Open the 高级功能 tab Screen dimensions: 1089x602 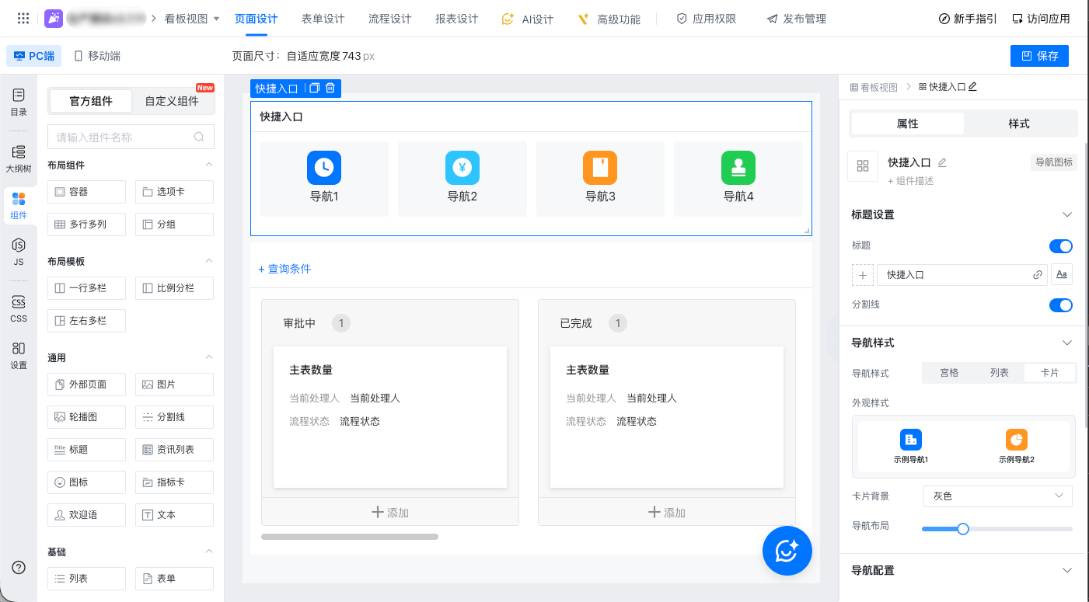coord(609,19)
